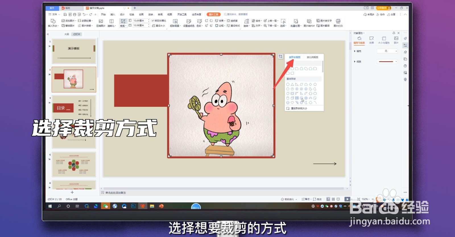
Task: Click the width field 10.98厘米
Action: click(x=141, y=26)
